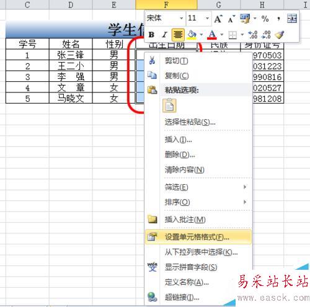310x307 pixels.
Task: Open fill color dropdown arrow
Action: 201,35
